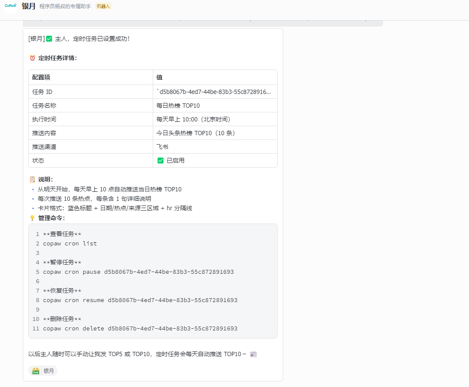Click the DONE emoji reaction icon
Image resolution: width=469 pixels, height=387 pixels.
coord(36,371)
